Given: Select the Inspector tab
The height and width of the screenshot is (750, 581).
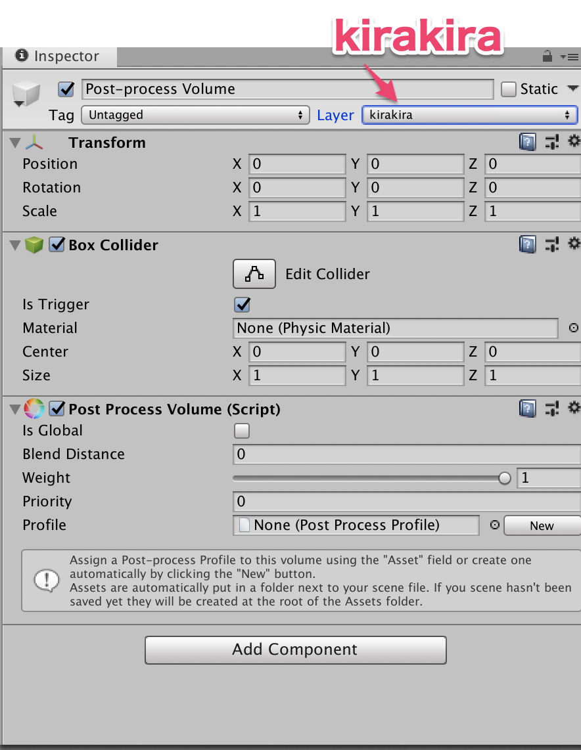Looking at the screenshot, I should click(x=60, y=56).
